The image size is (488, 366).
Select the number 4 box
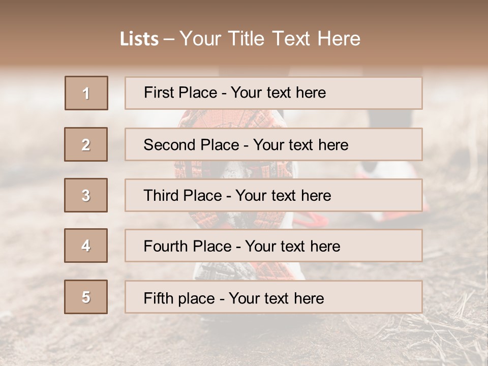tap(86, 246)
